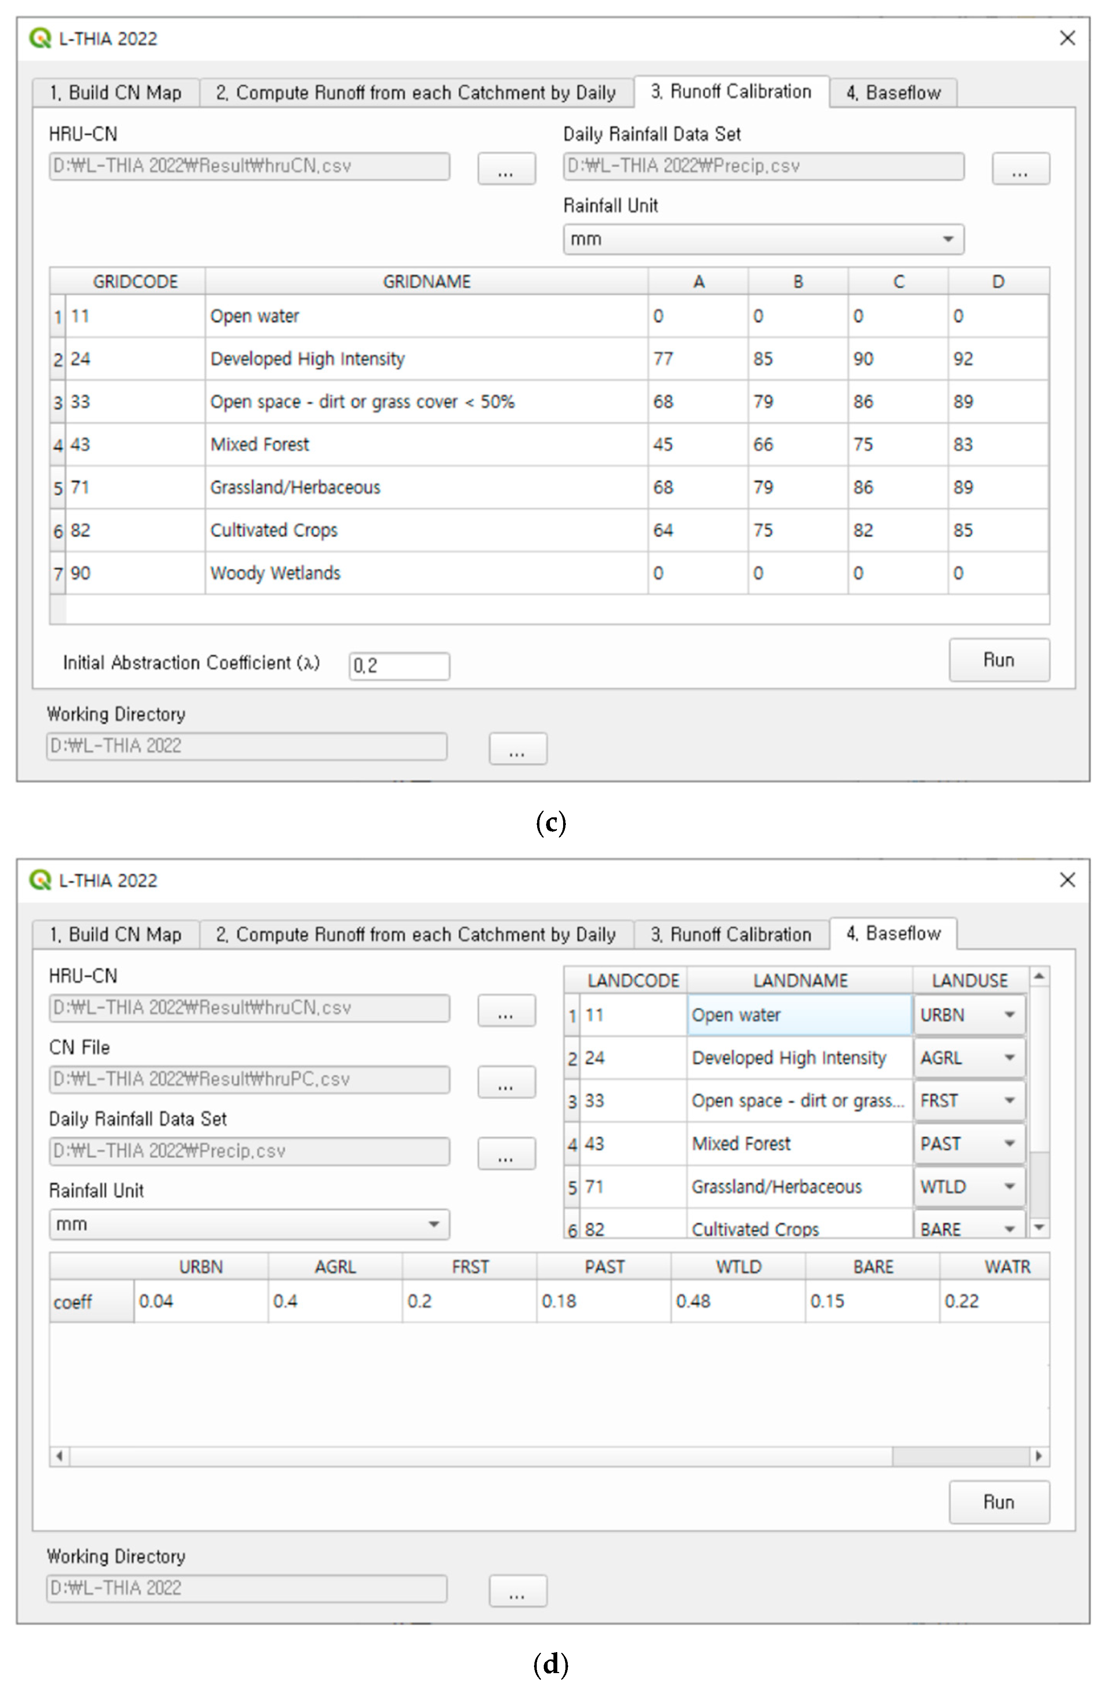
Task: Click Initial Abstraction Coefficient input field
Action: tap(399, 666)
